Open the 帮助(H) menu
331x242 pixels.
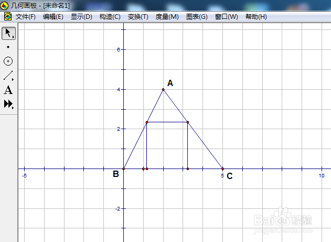256,17
